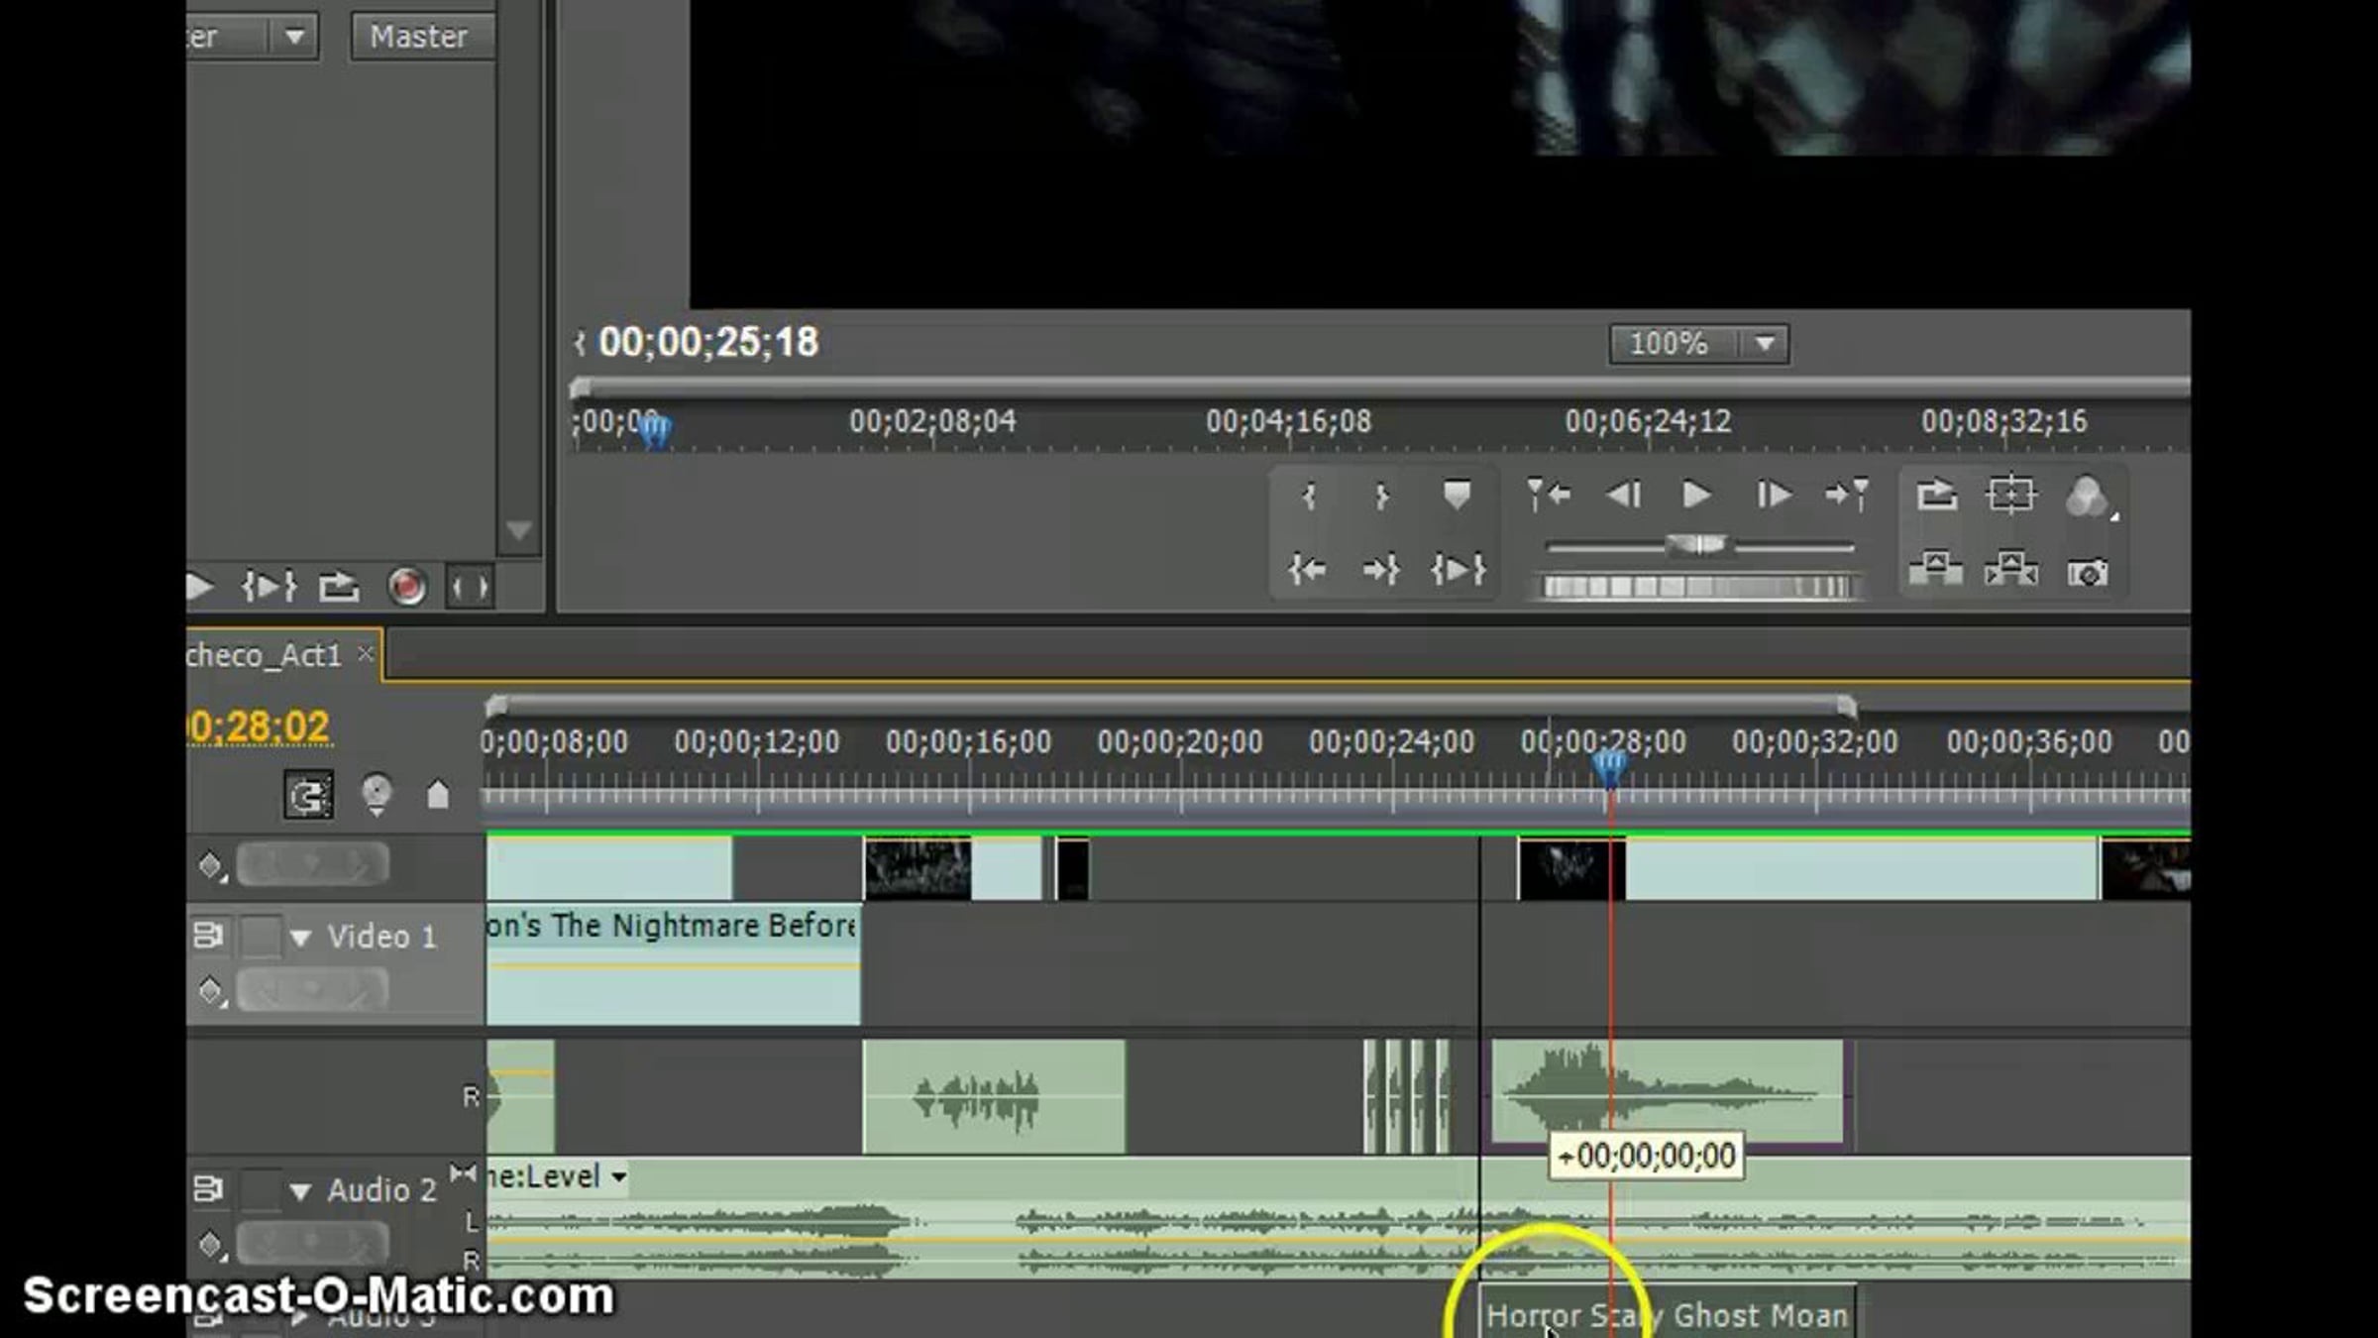Step back one frame
This screenshot has height=1338, width=2378.
point(1623,495)
